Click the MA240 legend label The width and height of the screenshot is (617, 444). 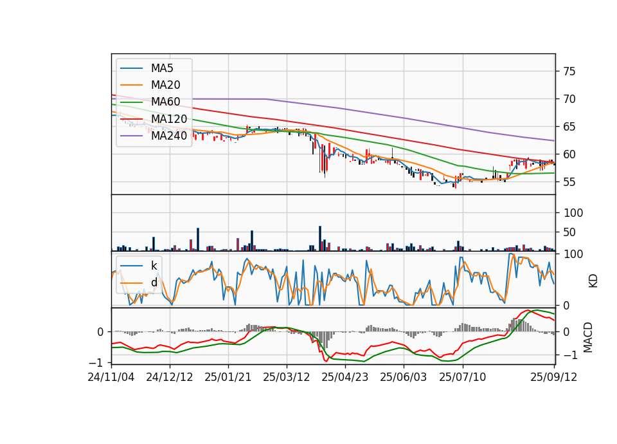click(x=169, y=136)
